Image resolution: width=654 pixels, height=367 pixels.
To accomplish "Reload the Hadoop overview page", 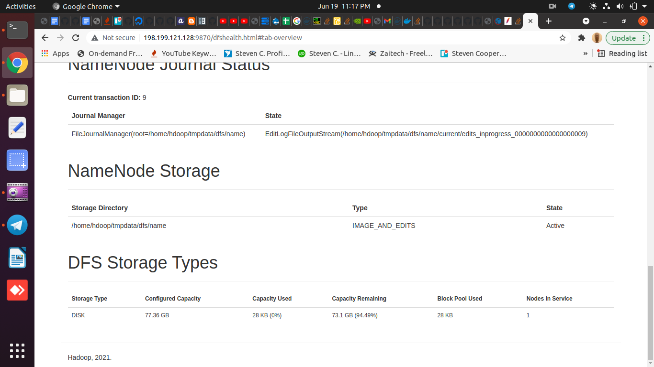I will point(76,38).
